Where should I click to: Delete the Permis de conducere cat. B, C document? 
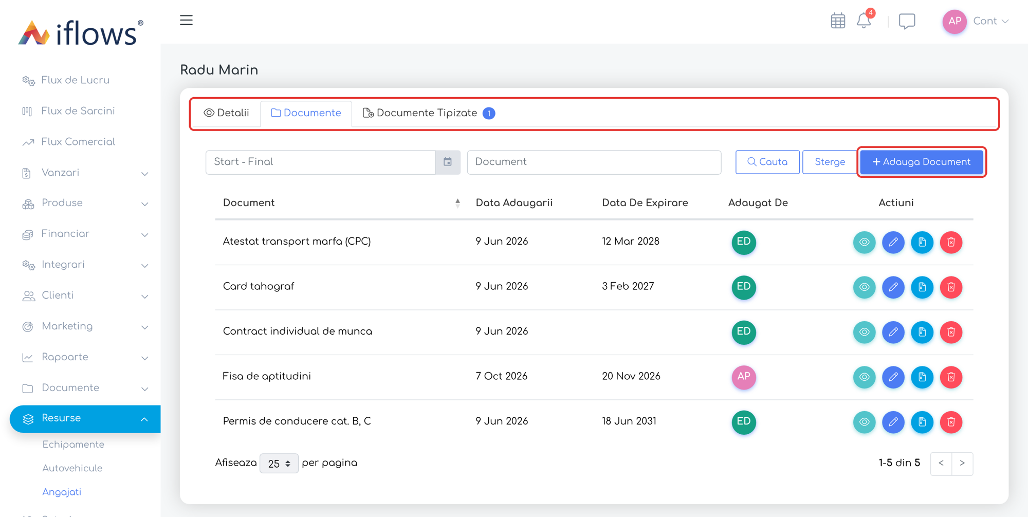coord(951,422)
